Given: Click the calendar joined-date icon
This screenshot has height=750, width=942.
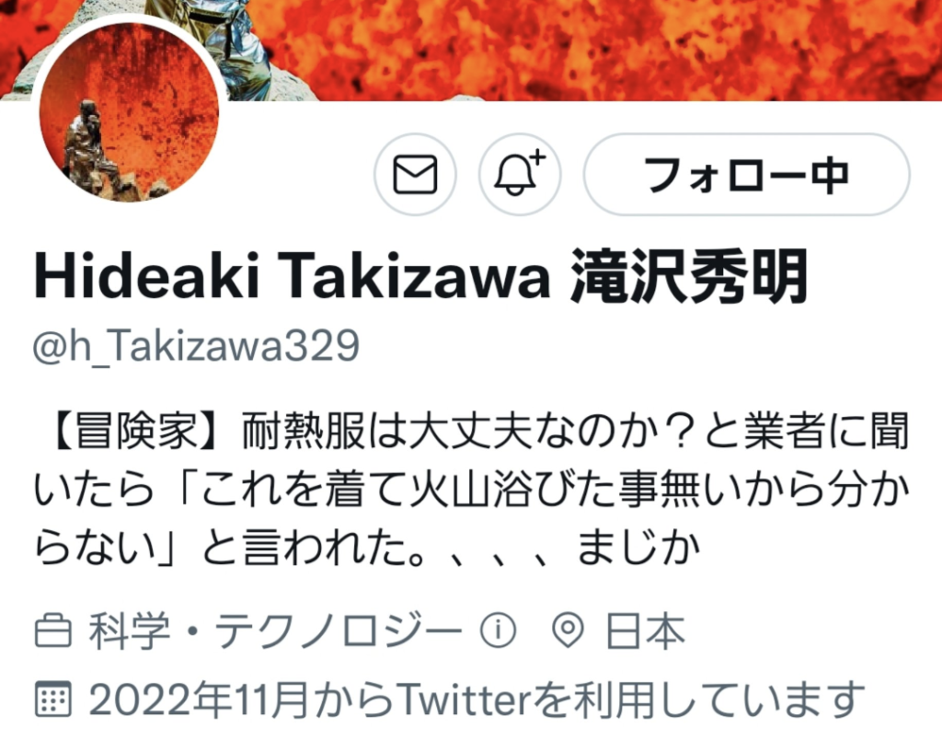Looking at the screenshot, I should coord(53,699).
